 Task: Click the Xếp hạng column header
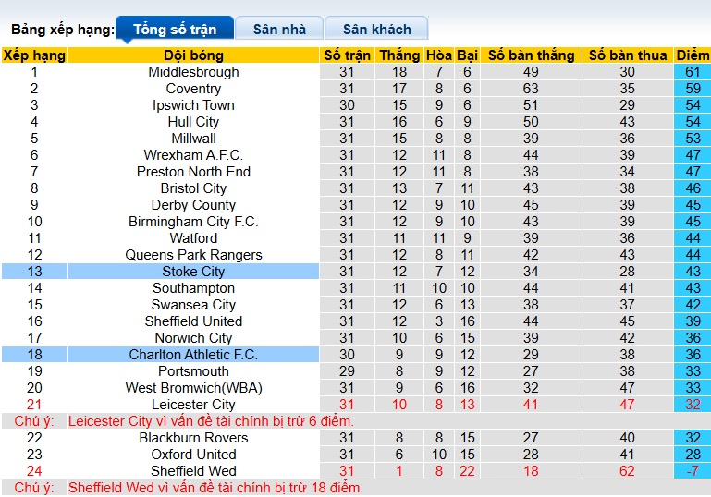tap(34, 55)
